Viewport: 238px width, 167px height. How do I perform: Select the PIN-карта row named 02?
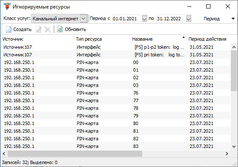(x=116, y=78)
